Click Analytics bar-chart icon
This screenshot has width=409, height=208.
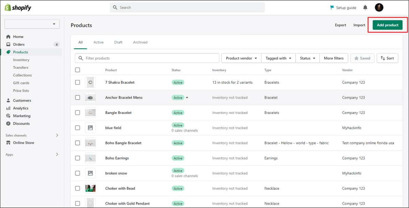pyautogui.click(x=9, y=108)
